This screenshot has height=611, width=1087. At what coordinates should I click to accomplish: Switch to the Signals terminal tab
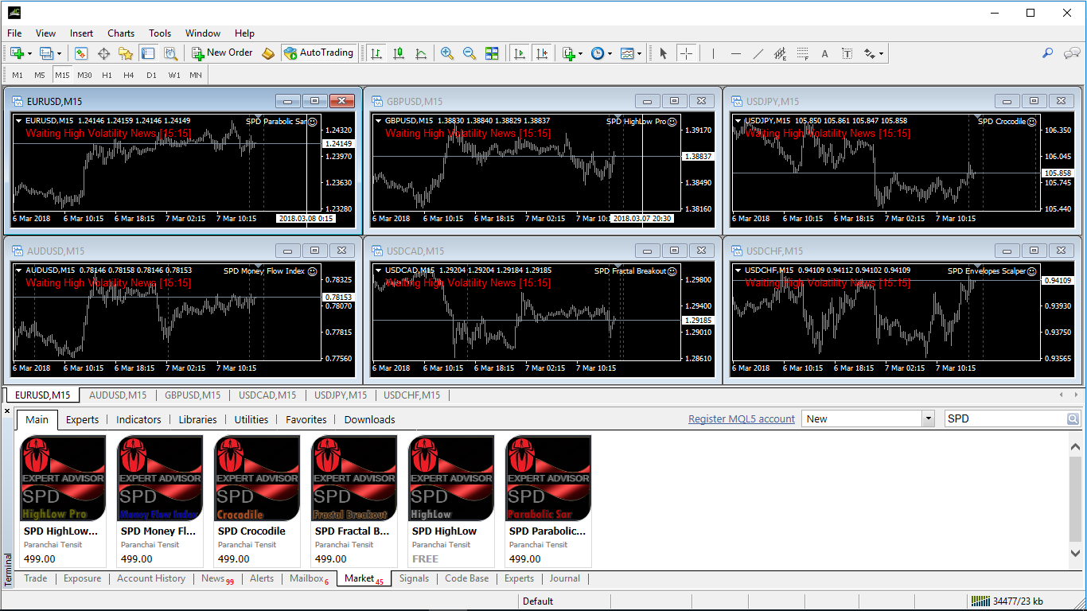click(414, 578)
